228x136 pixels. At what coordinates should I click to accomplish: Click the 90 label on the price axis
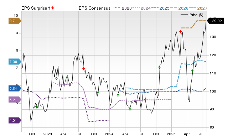[x=212, y=109]
